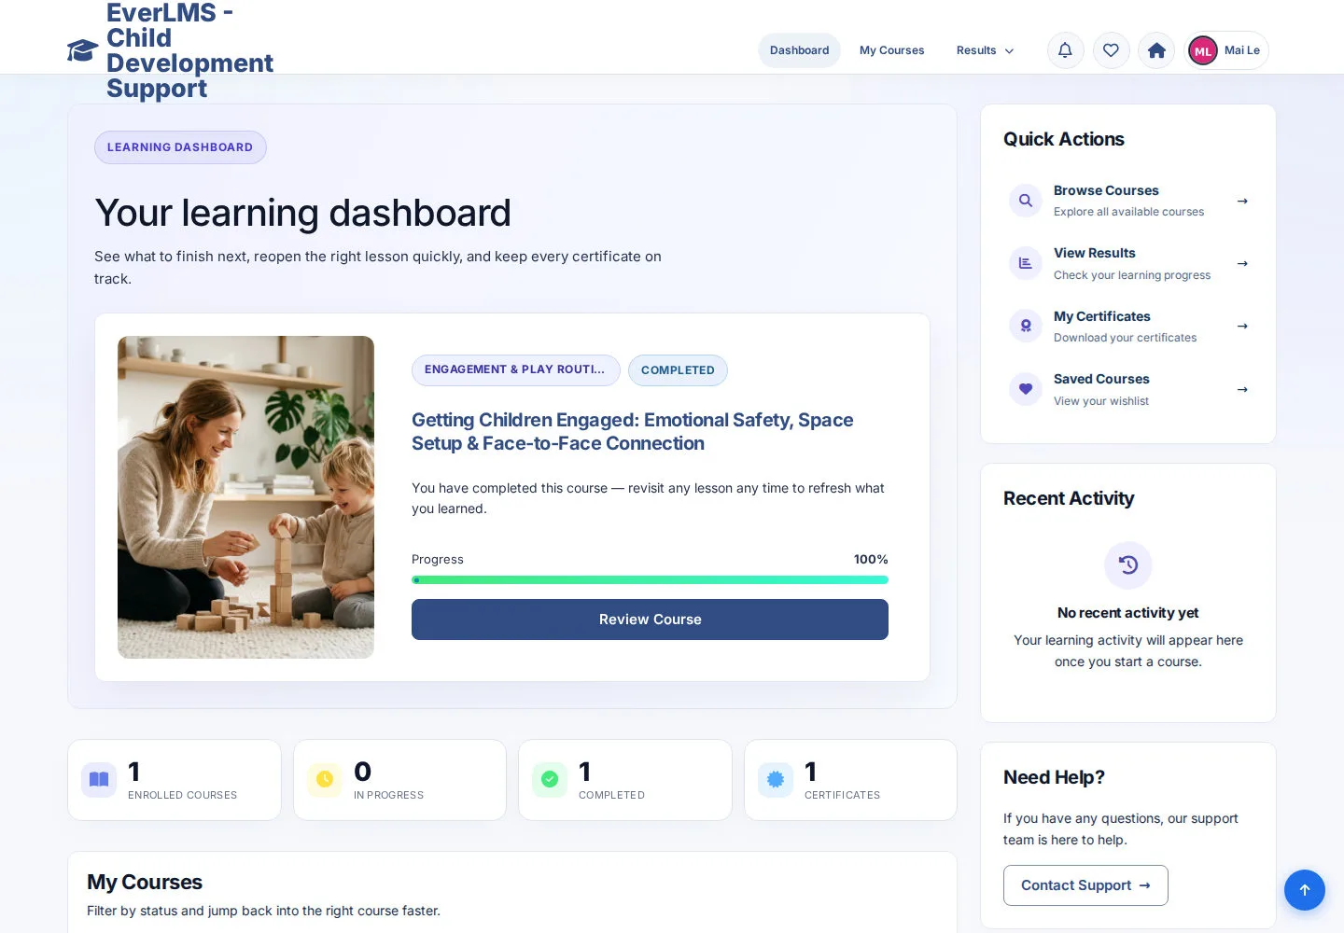Click the 'Need Help?' heading

click(x=1054, y=777)
